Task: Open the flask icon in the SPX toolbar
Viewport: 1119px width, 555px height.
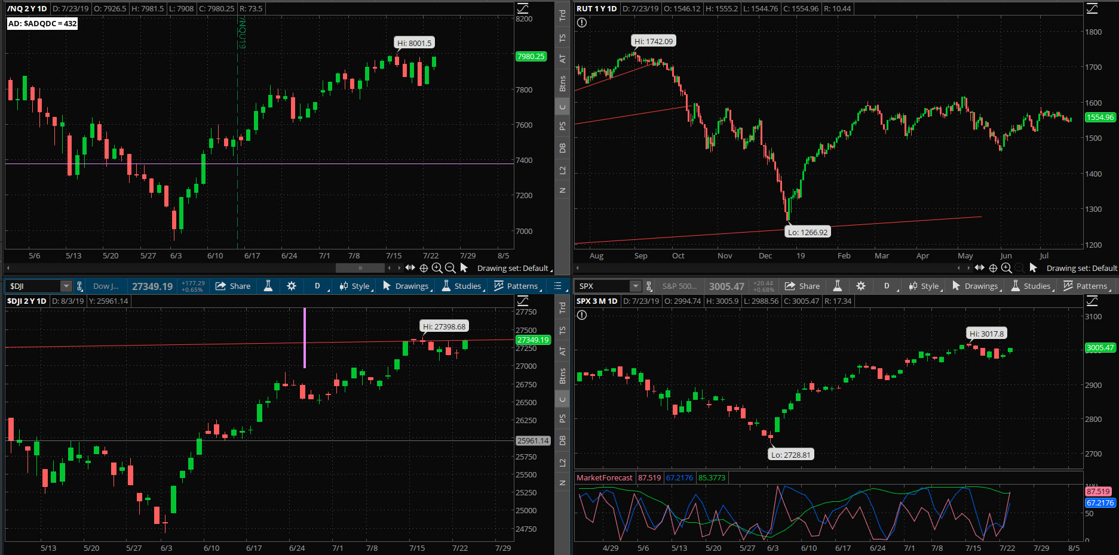Action: [x=838, y=286]
